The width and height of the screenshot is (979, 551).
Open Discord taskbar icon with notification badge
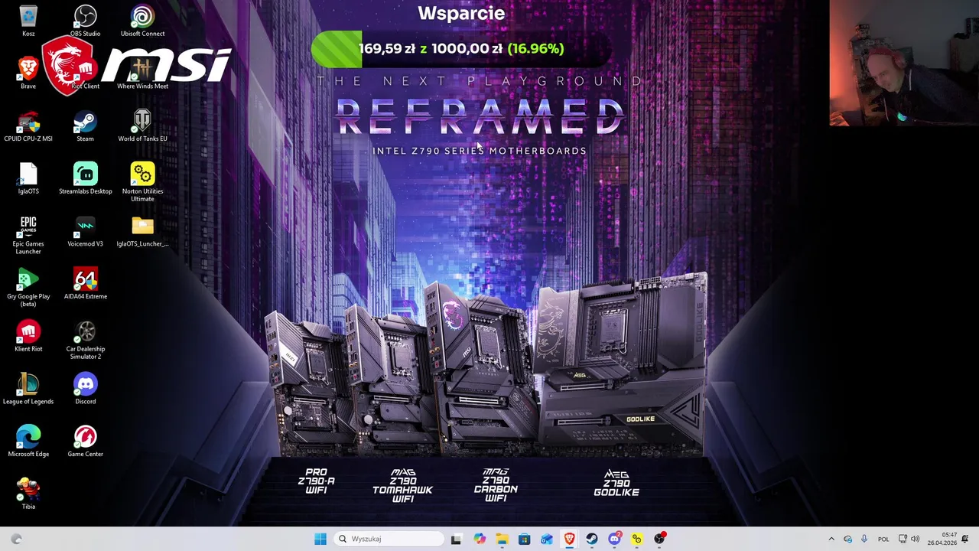pyautogui.click(x=614, y=539)
